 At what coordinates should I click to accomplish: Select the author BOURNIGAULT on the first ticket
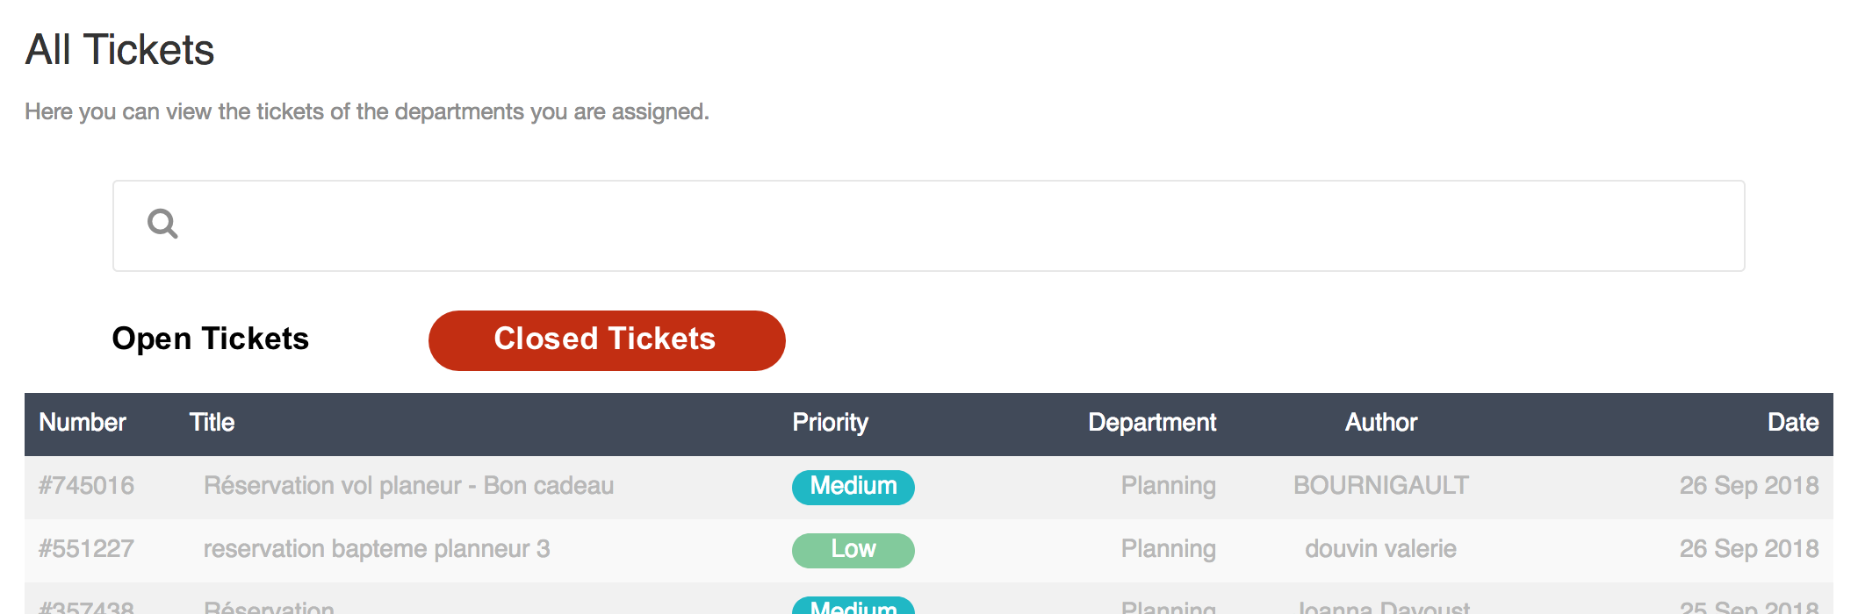coord(1380,485)
